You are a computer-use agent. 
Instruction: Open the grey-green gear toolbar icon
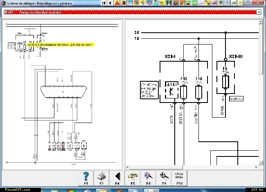coord(221,3)
